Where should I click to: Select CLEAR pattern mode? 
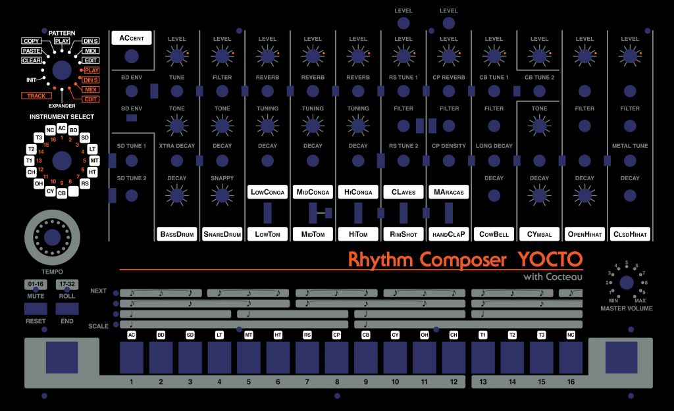click(x=32, y=60)
